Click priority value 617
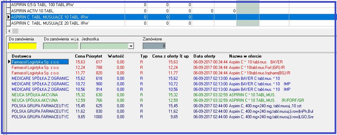This screenshot has height=135, width=337. (x=99, y=62)
